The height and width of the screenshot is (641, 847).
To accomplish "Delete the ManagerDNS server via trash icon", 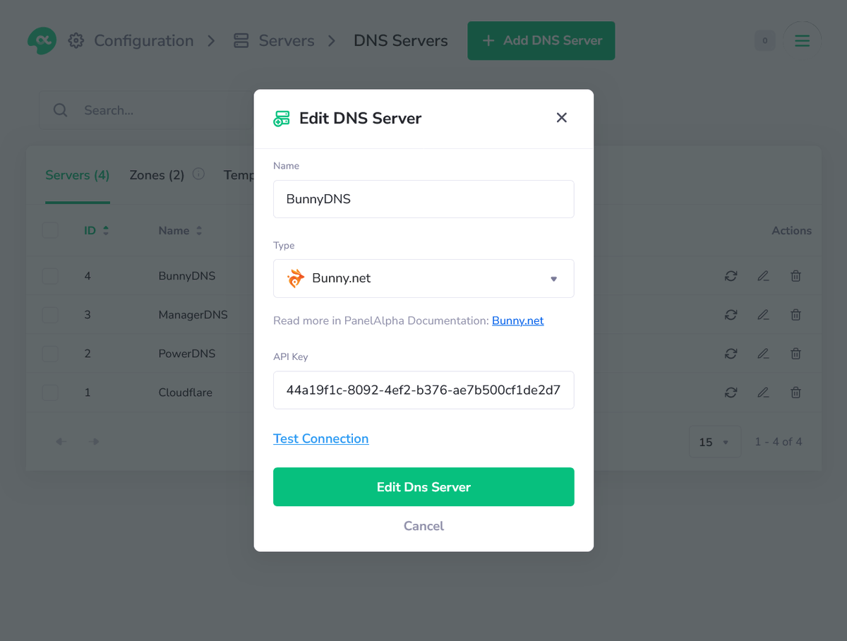I will click(795, 315).
